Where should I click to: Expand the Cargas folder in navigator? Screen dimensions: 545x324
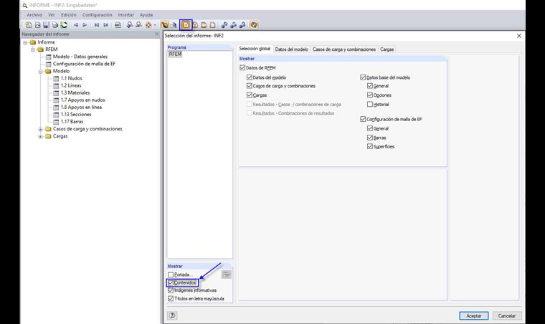tap(40, 136)
